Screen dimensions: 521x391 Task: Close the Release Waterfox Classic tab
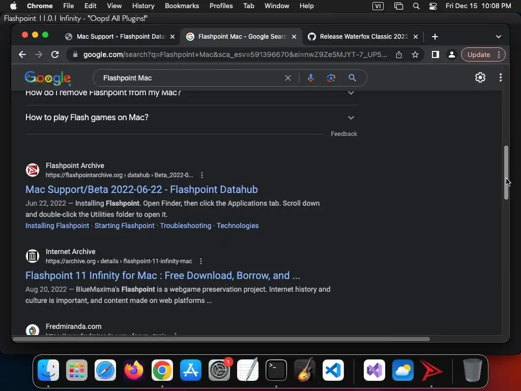[415, 37]
